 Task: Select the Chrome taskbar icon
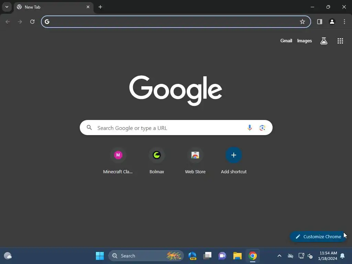point(253,256)
